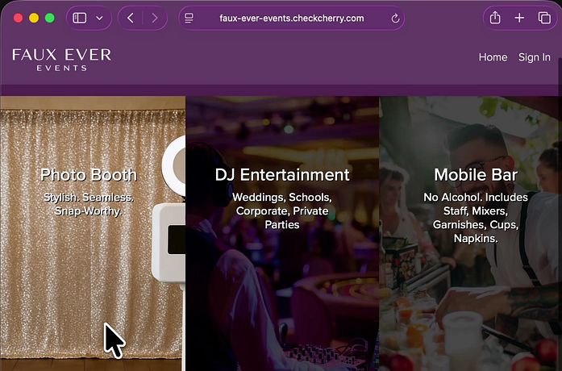Screen dimensions: 562x371
Task: Go forward to the next page
Action: tap(154, 18)
